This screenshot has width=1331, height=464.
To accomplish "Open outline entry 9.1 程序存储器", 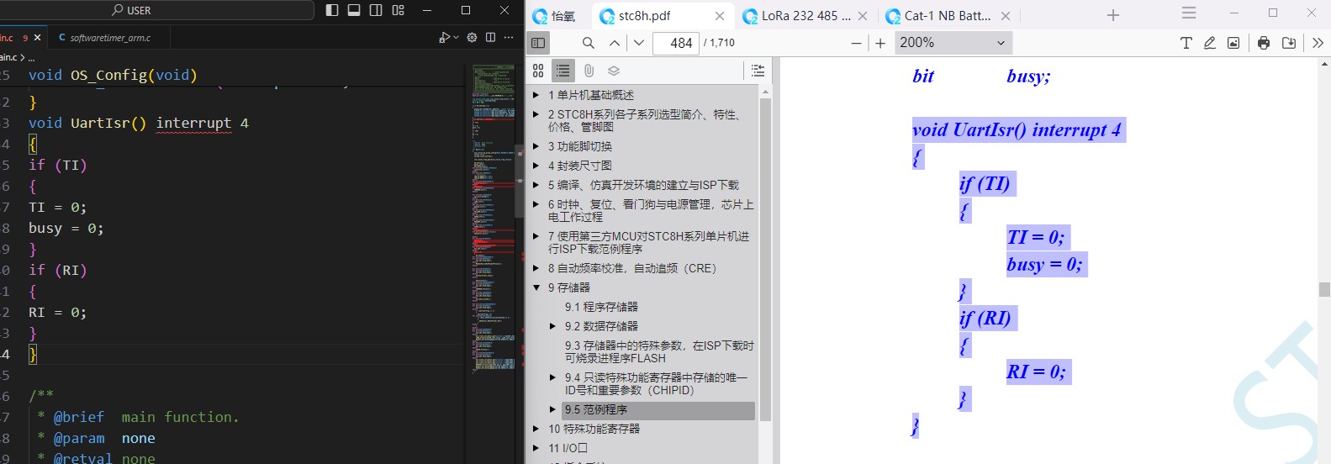I will pos(601,307).
